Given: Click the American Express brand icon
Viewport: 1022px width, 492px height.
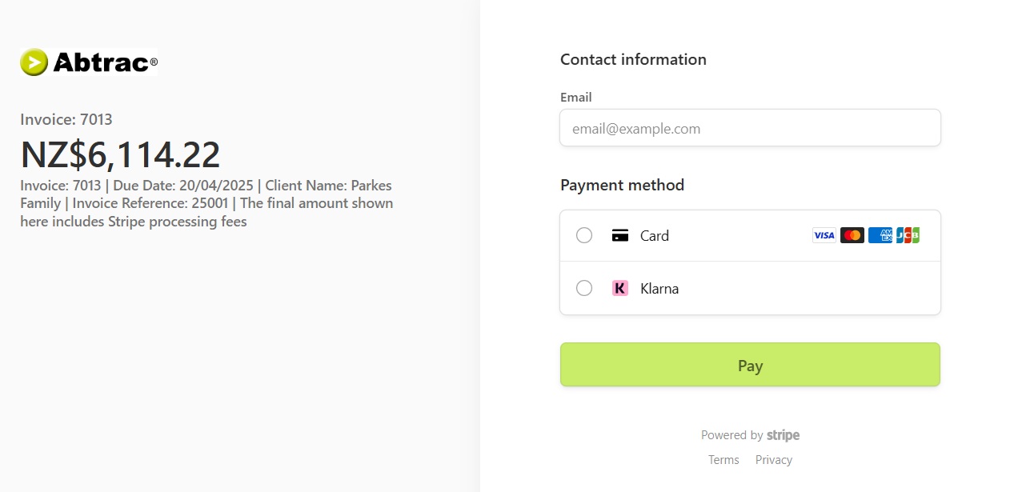Looking at the screenshot, I should coord(880,234).
